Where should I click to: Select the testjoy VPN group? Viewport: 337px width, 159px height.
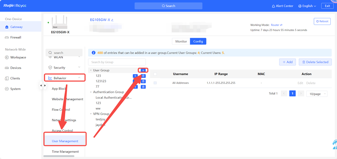100,119
